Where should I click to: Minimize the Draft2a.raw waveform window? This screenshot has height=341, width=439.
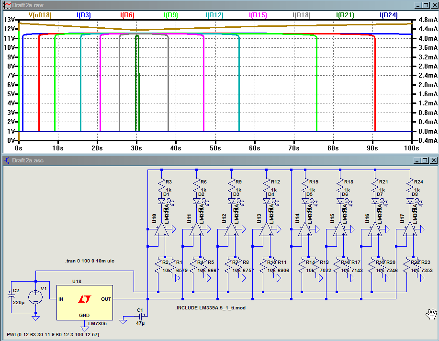pyautogui.click(x=418, y=5)
